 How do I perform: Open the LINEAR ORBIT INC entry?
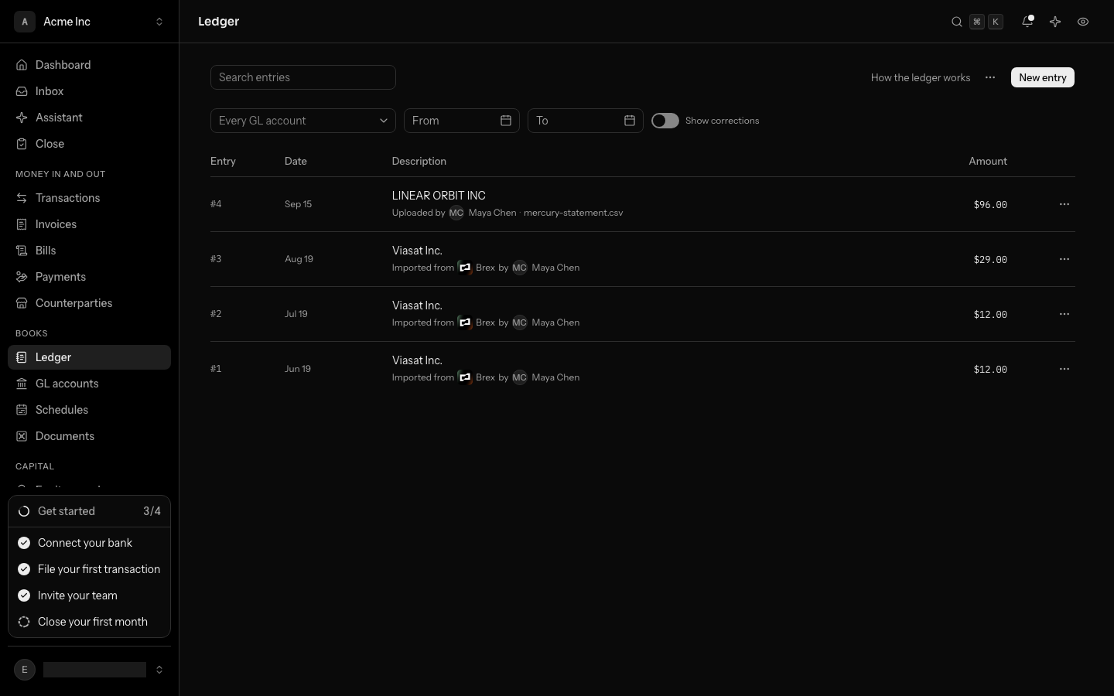(439, 196)
